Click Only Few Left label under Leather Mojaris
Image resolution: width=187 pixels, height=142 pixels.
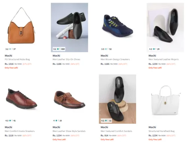[x=155, y=68]
